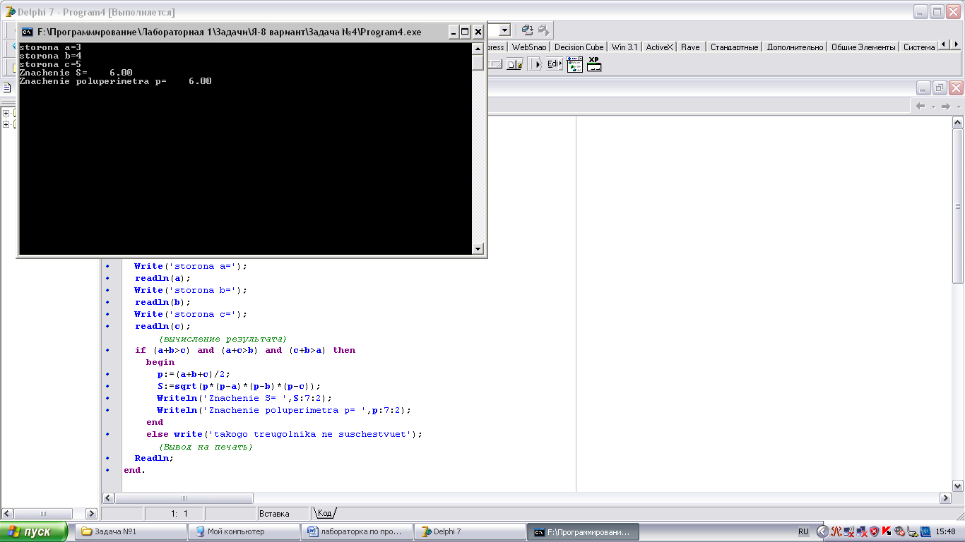Toggle breakpoint on Write('storona a=') line
Image resolution: width=965 pixels, height=542 pixels.
[107, 266]
